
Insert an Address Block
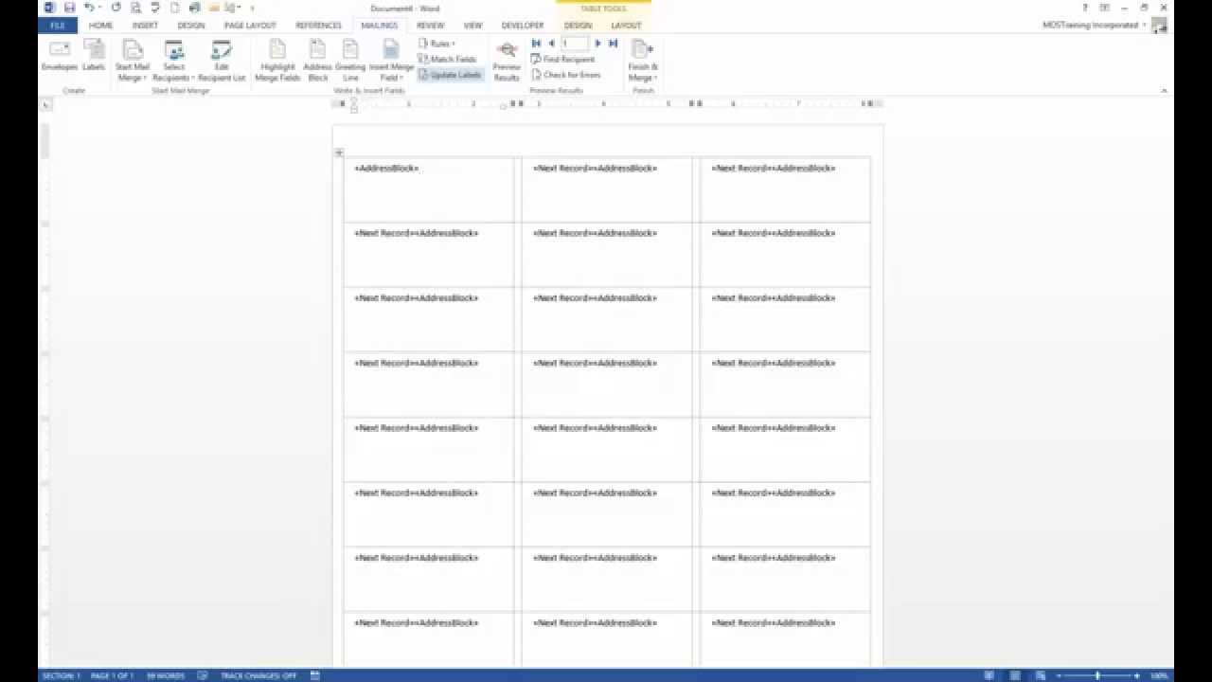[x=317, y=61]
